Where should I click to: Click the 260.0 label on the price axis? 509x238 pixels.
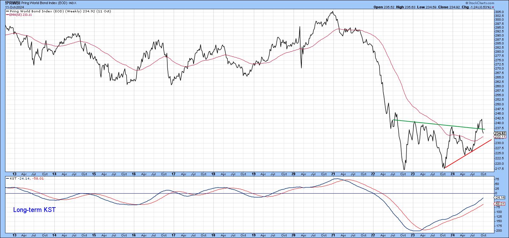[x=500, y=86]
